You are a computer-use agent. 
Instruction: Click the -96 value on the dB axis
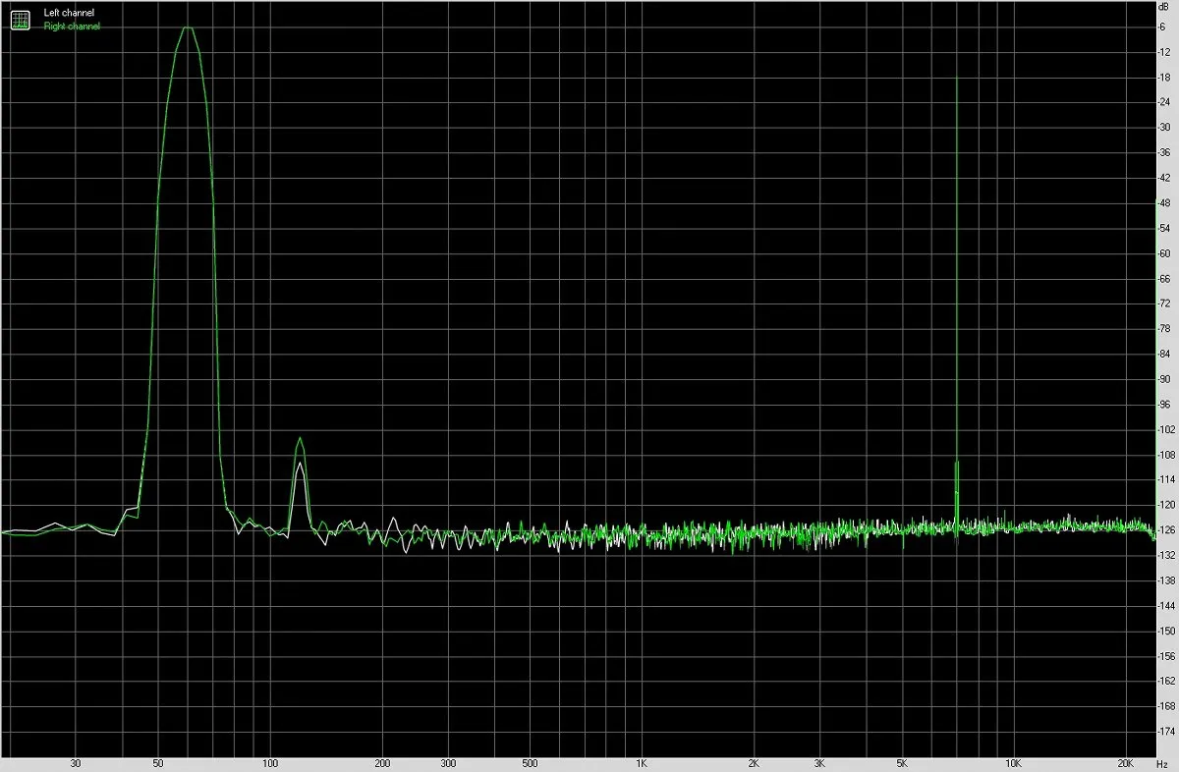coord(1164,404)
